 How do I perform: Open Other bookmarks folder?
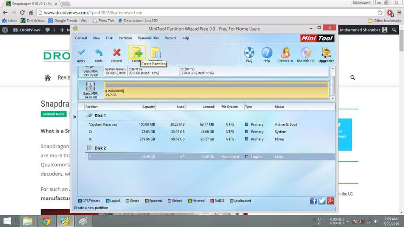pos(384,20)
